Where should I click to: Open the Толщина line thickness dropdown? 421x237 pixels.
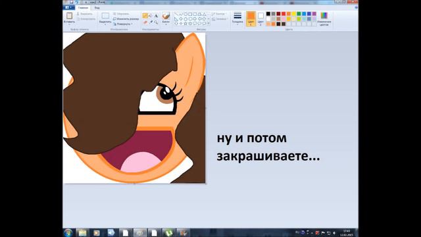click(237, 18)
